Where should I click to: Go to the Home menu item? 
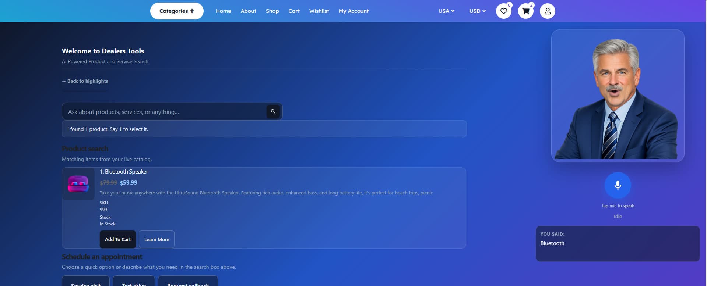(x=223, y=11)
